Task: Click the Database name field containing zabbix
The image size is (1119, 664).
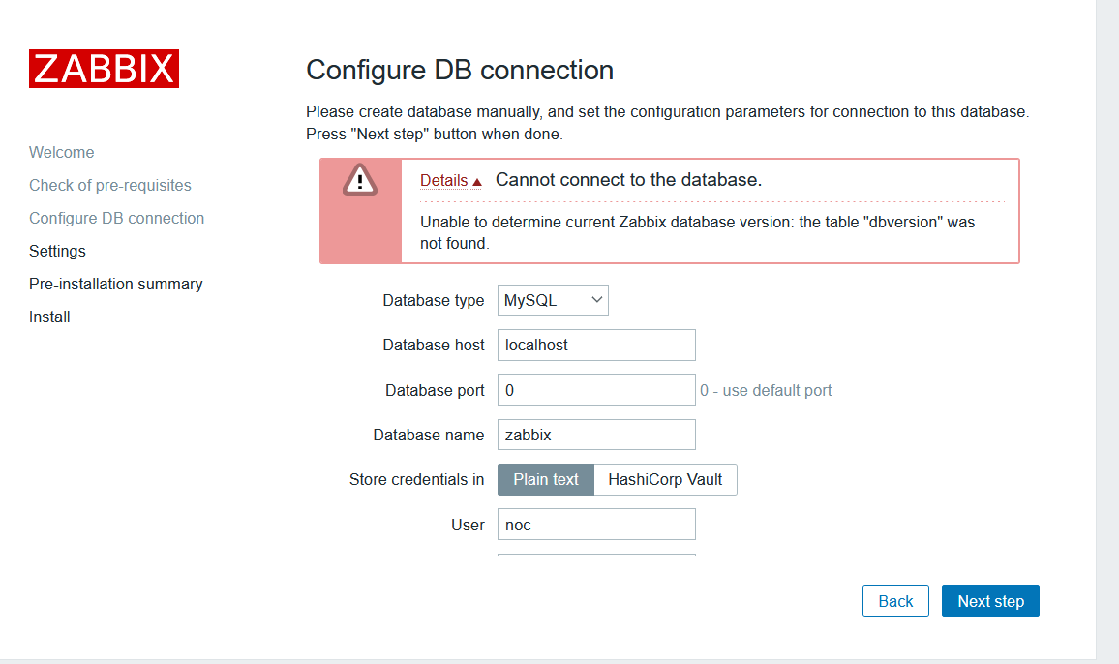Action: [596, 435]
